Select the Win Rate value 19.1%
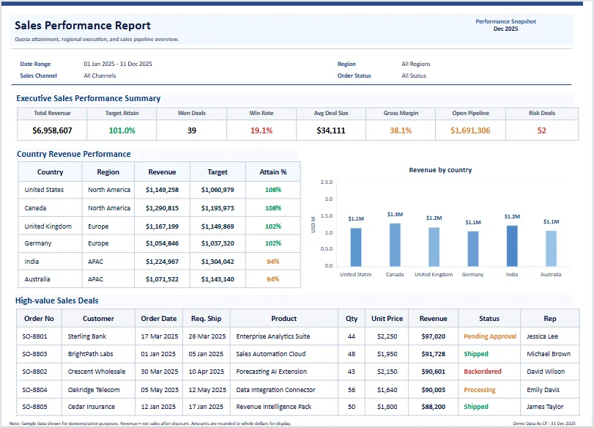 pyautogui.click(x=261, y=130)
